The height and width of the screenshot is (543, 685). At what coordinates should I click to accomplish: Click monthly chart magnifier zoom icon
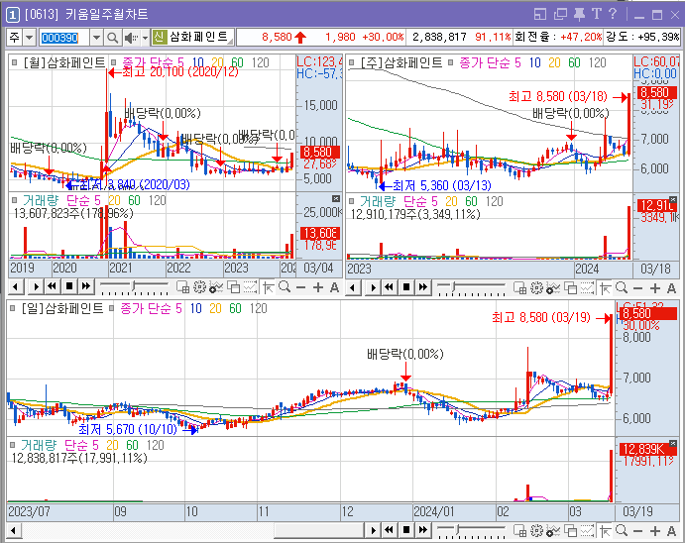[285, 287]
